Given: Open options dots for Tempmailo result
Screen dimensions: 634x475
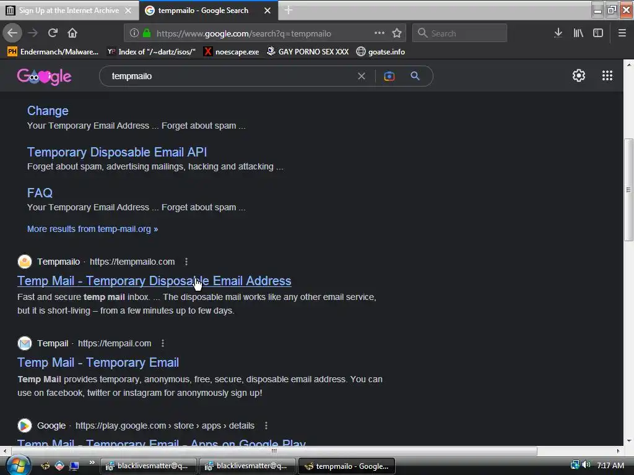Looking at the screenshot, I should click(186, 262).
